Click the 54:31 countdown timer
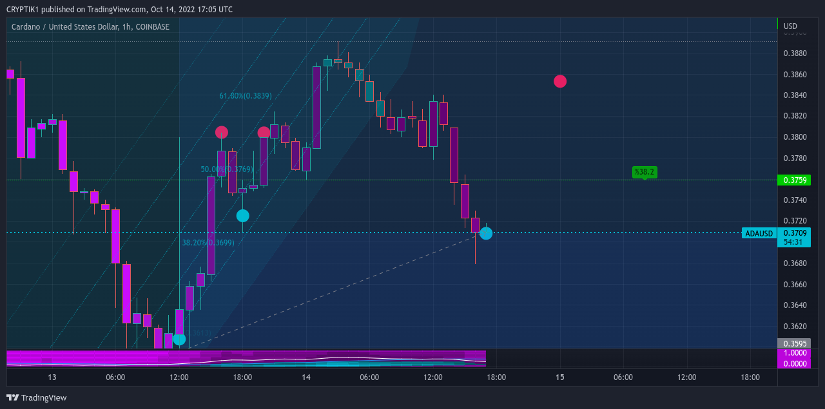The width and height of the screenshot is (825, 409). click(x=793, y=242)
